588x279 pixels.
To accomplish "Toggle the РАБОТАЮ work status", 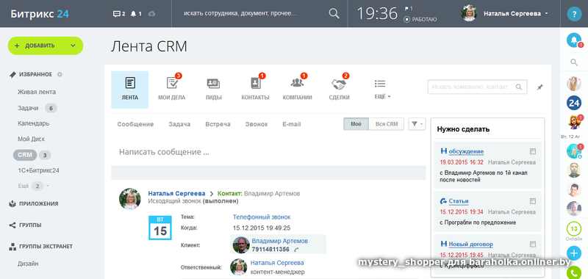I will tap(420, 20).
